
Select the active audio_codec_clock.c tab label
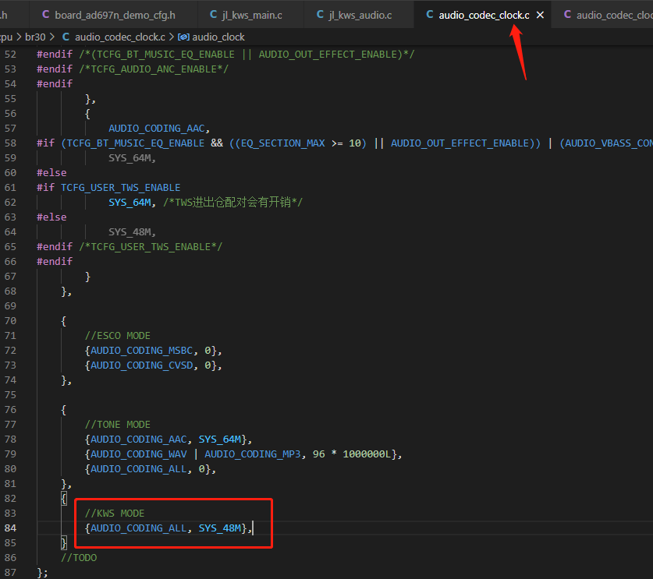pos(484,15)
